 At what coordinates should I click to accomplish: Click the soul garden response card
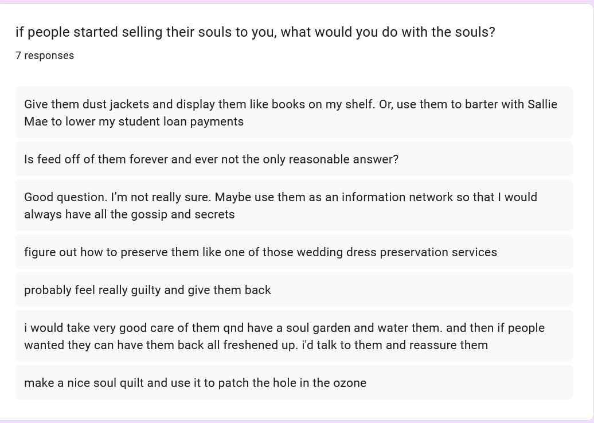pyautogui.click(x=294, y=336)
